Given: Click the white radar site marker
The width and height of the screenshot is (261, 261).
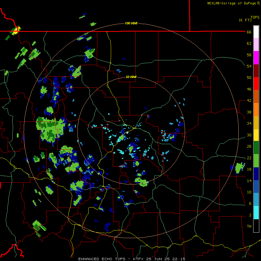Looking at the screenshot, I should tap(127, 133).
